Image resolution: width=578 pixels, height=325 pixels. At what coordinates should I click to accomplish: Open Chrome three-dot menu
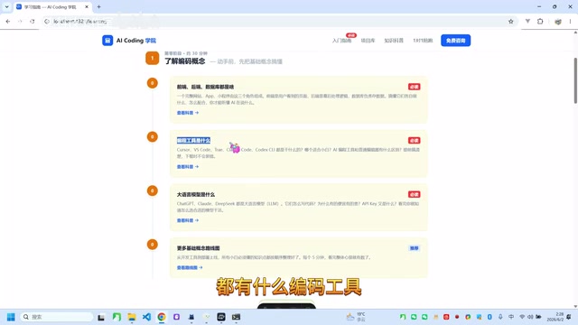(x=570, y=22)
